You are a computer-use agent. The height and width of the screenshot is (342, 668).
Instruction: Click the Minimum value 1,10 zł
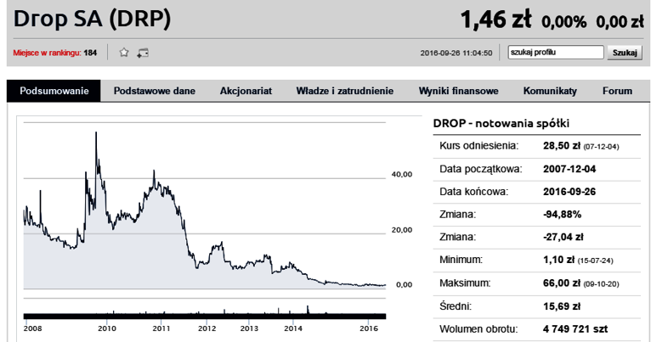(x=559, y=260)
